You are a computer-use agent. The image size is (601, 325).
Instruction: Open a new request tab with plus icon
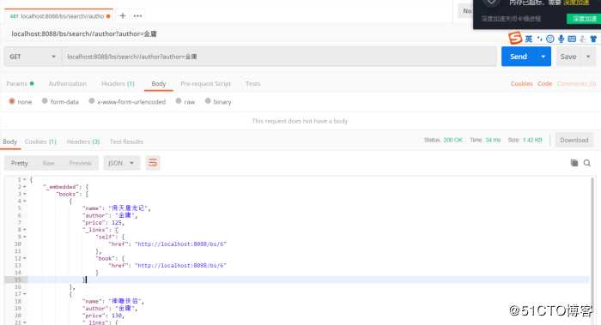[123, 15]
